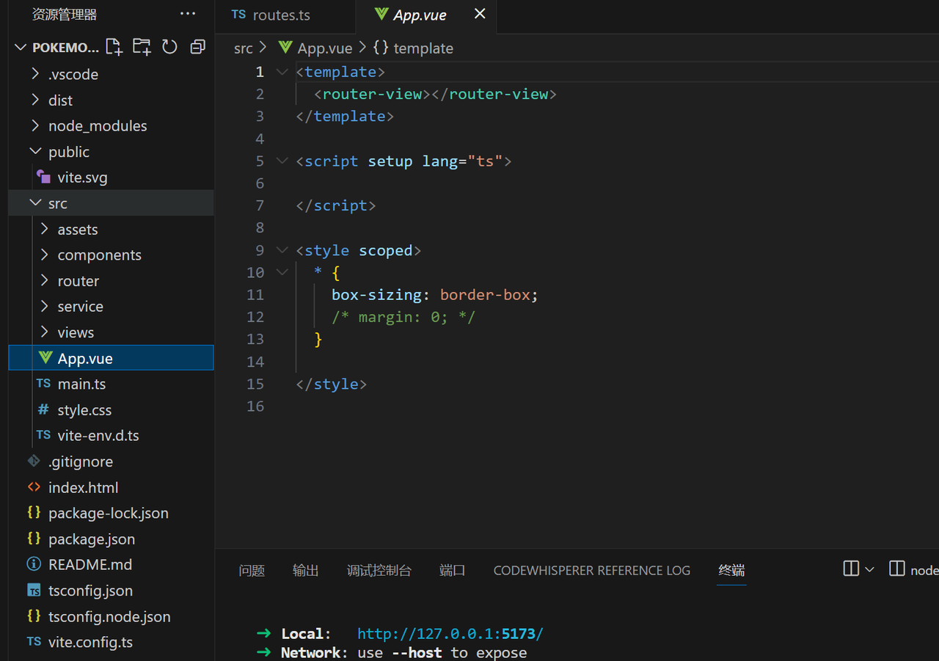Open the 问题 panel tab
Screen dimensions: 939x661
pos(252,570)
